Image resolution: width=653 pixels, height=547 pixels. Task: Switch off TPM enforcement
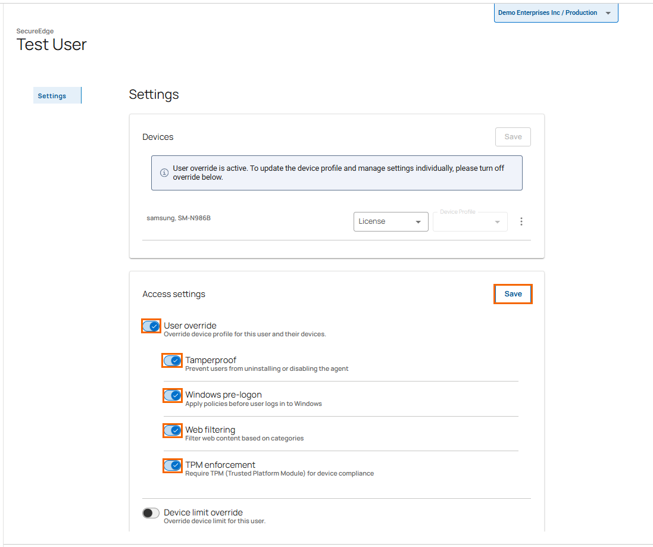(x=173, y=465)
